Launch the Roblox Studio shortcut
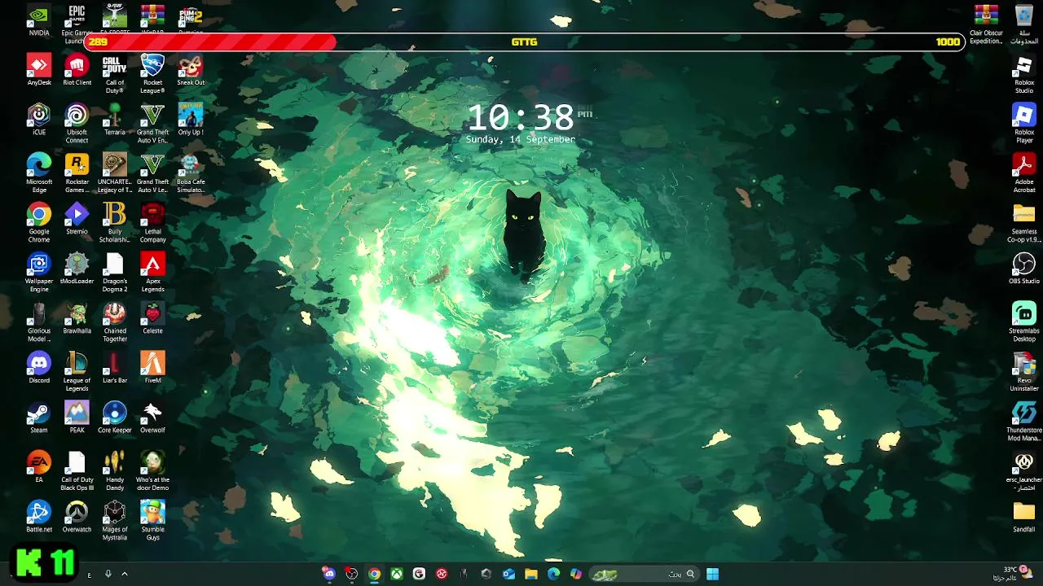Image resolution: width=1043 pixels, height=586 pixels. [x=1024, y=74]
